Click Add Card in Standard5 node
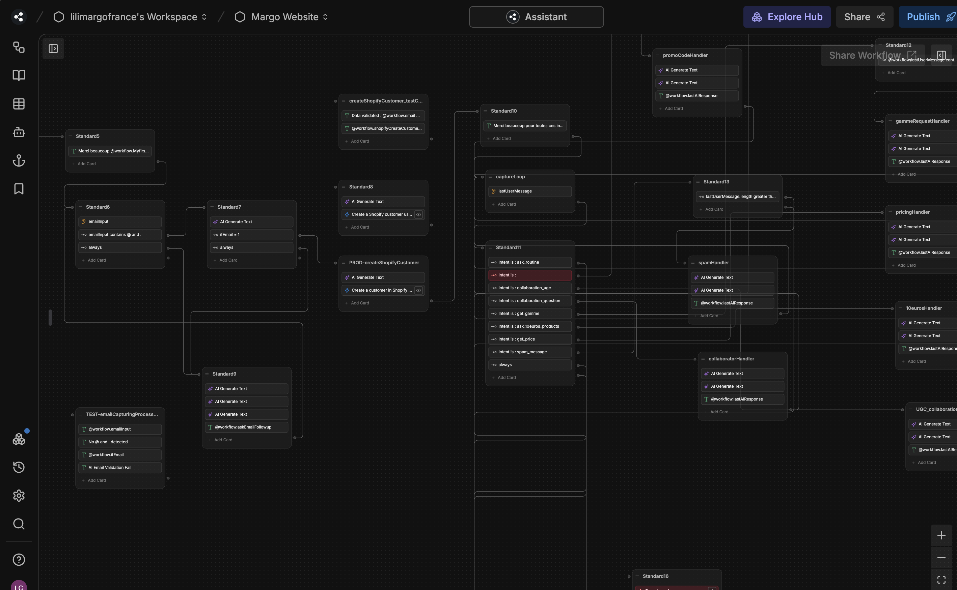957x590 pixels. tap(86, 164)
